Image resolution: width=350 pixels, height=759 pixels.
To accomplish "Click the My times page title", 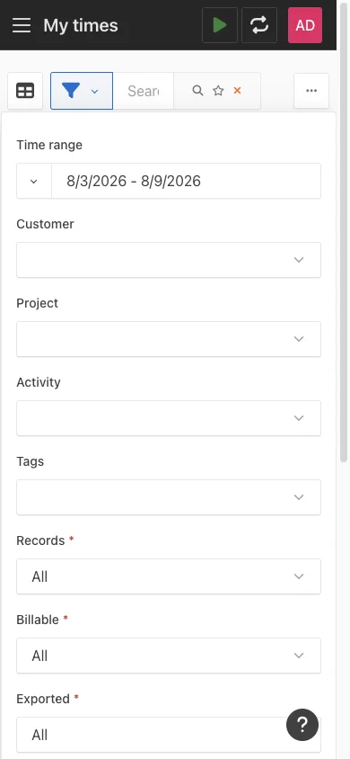I will pyautogui.click(x=81, y=25).
